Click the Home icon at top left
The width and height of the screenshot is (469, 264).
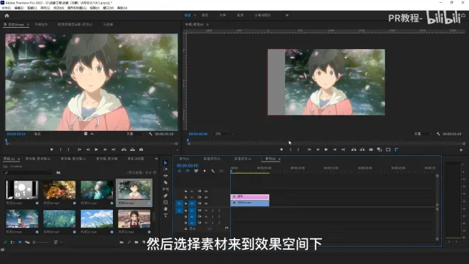coord(7,16)
